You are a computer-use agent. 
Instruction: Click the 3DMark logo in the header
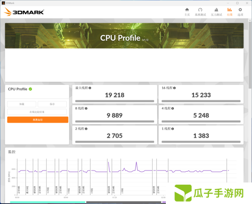24,12
